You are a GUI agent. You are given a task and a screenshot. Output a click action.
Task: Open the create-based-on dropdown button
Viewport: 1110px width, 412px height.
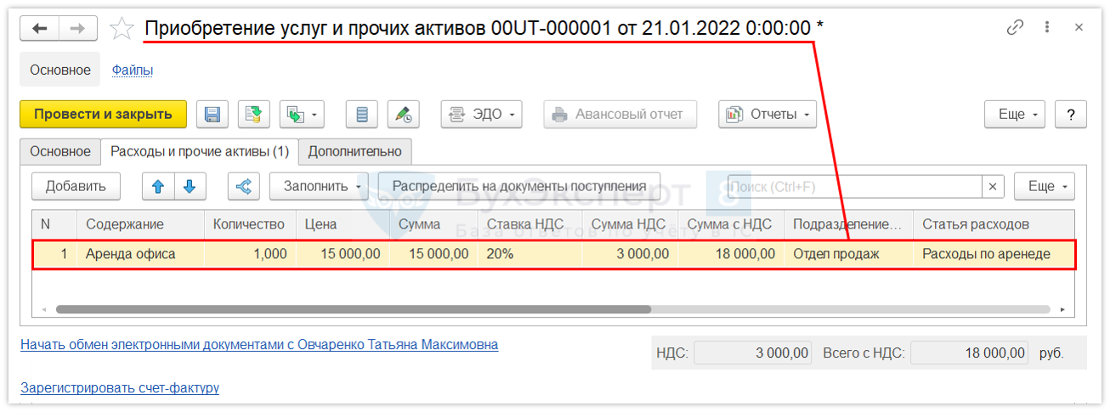click(302, 114)
